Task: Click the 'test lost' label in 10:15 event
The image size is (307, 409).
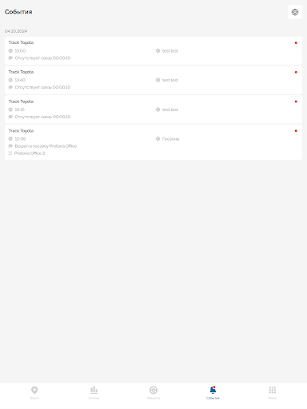Action: coord(170,109)
